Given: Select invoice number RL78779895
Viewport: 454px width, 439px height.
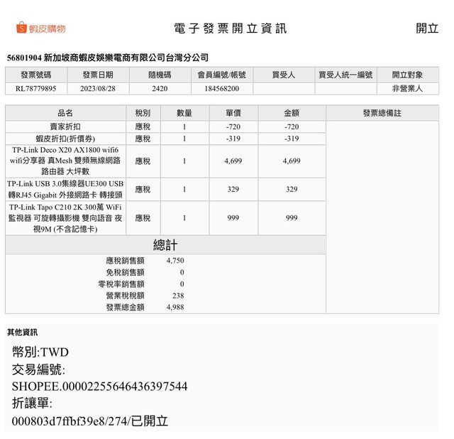Looking at the screenshot, I should pos(36,89).
